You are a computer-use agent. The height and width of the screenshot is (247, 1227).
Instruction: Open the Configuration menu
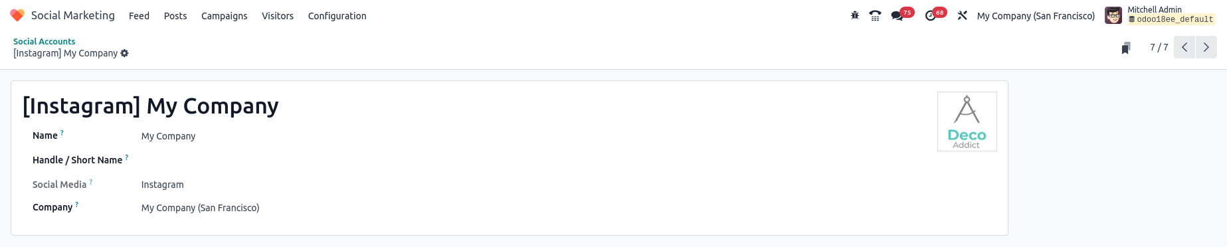click(x=337, y=16)
